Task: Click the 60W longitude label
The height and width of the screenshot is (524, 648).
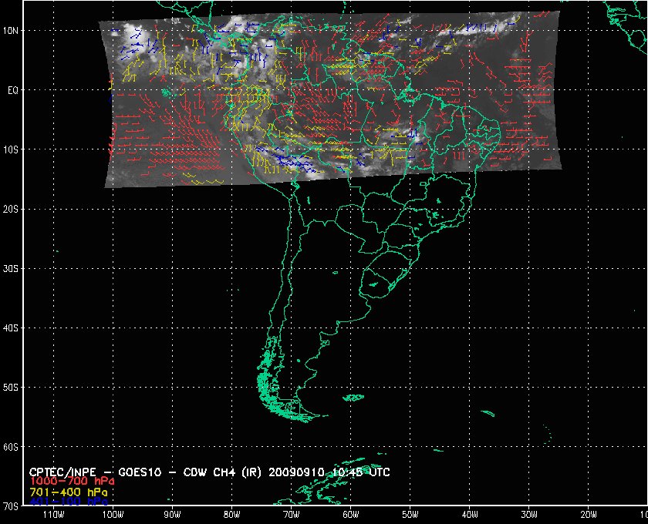Action: [x=351, y=515]
